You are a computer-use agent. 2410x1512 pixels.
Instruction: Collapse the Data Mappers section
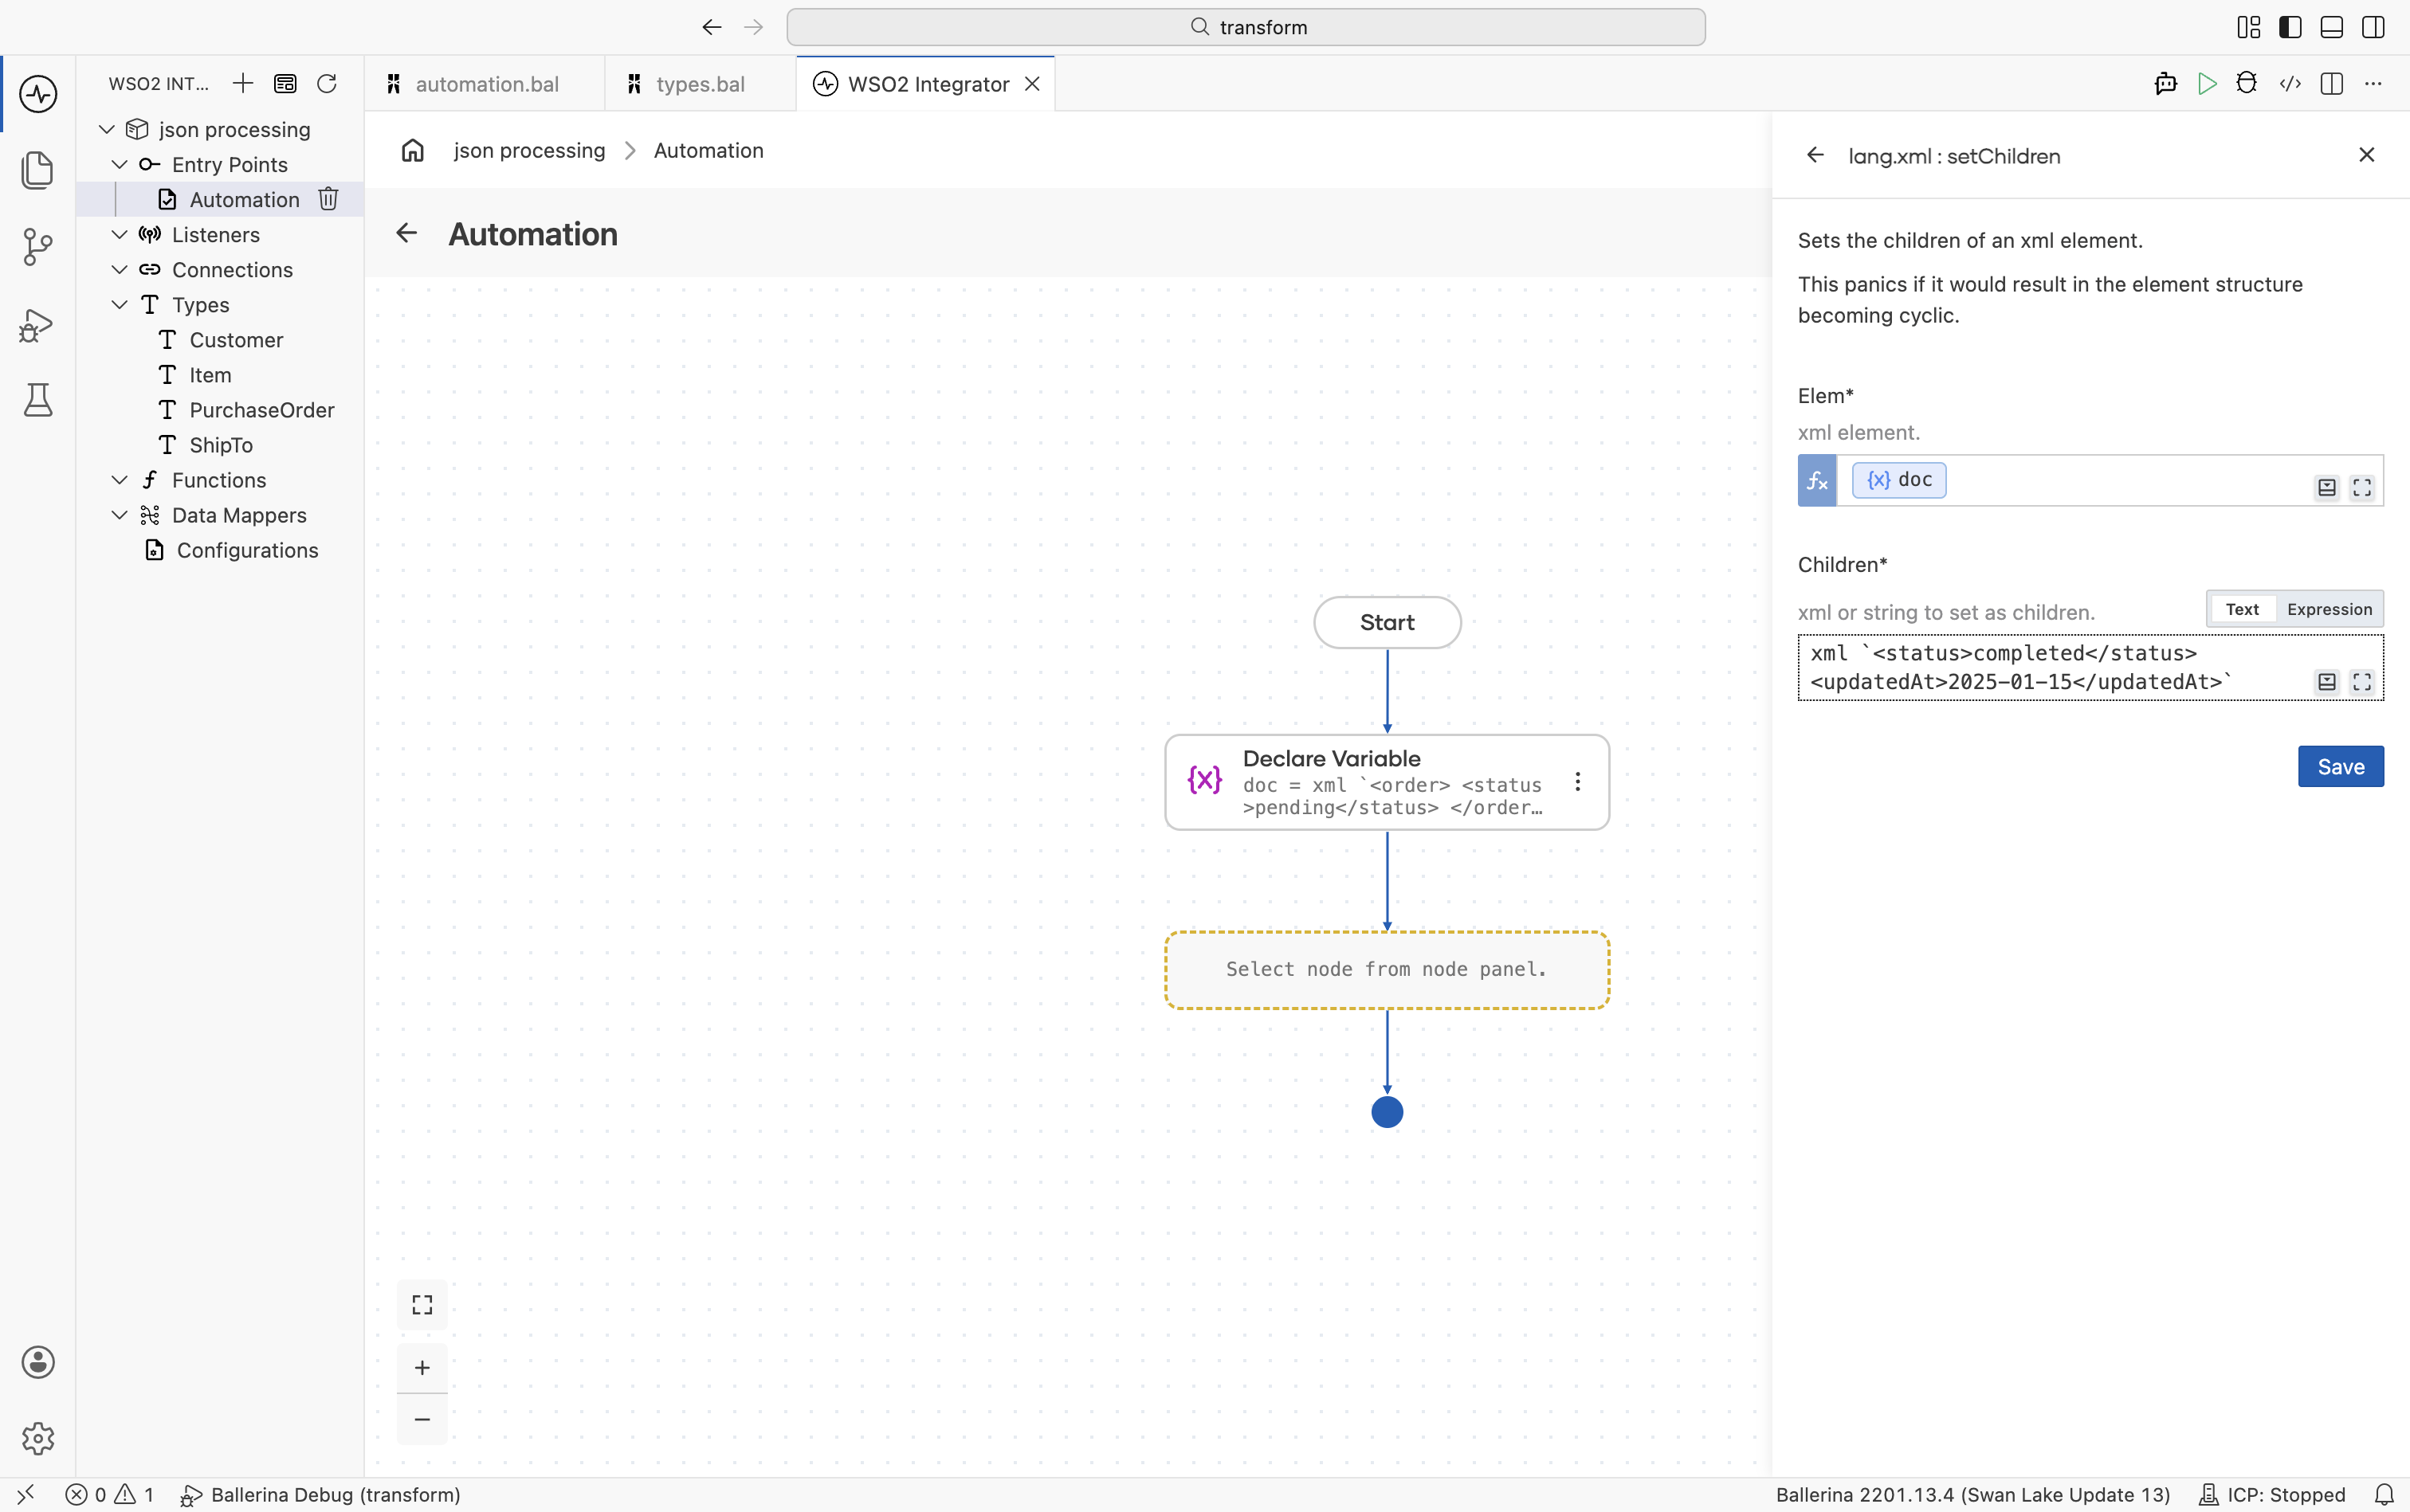coord(119,515)
